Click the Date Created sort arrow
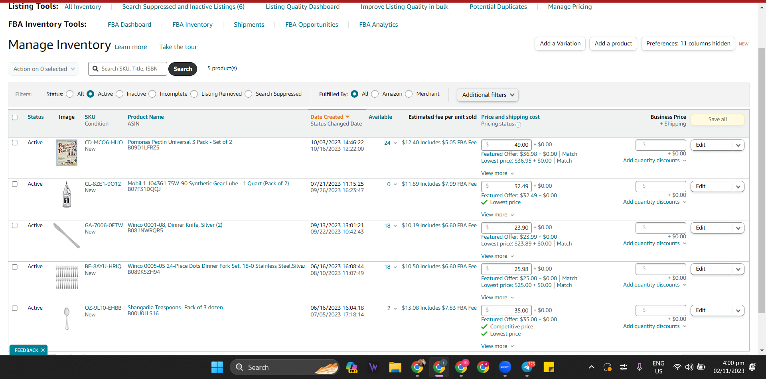This screenshot has width=766, height=379. [347, 117]
